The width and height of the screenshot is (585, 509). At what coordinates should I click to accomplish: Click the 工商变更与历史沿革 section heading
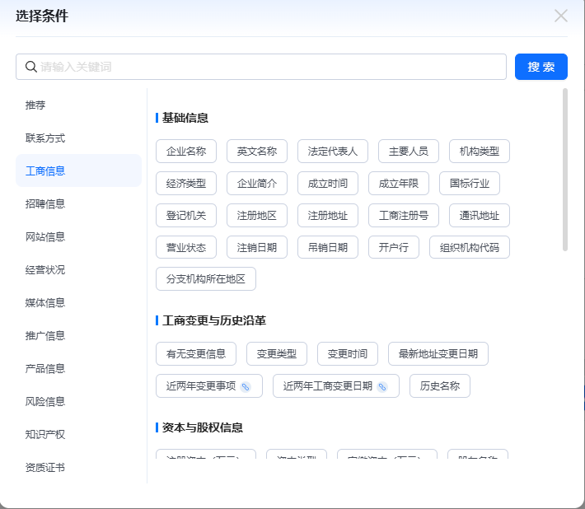[x=214, y=320]
